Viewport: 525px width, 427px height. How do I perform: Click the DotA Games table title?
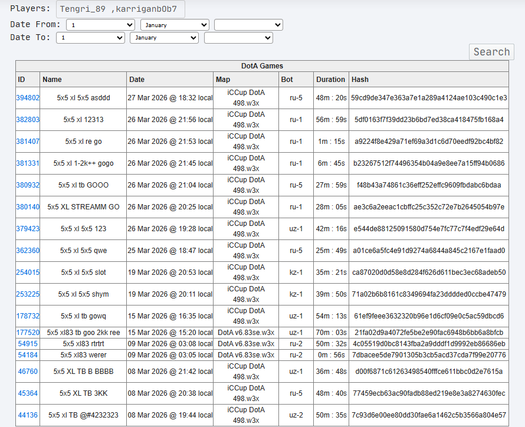point(262,66)
